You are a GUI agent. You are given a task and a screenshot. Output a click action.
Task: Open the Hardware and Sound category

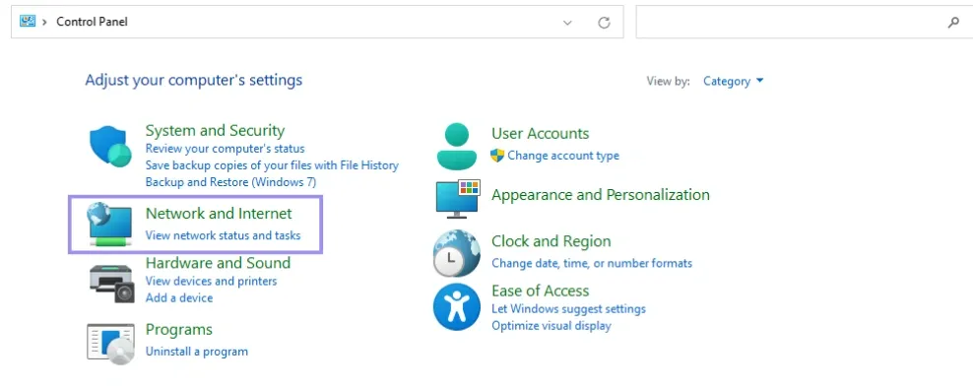click(218, 262)
